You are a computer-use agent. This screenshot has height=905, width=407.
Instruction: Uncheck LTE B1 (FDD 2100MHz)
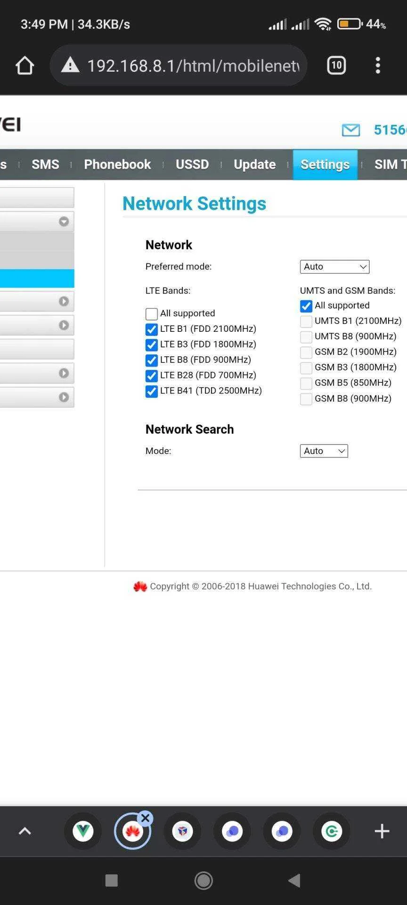(152, 329)
